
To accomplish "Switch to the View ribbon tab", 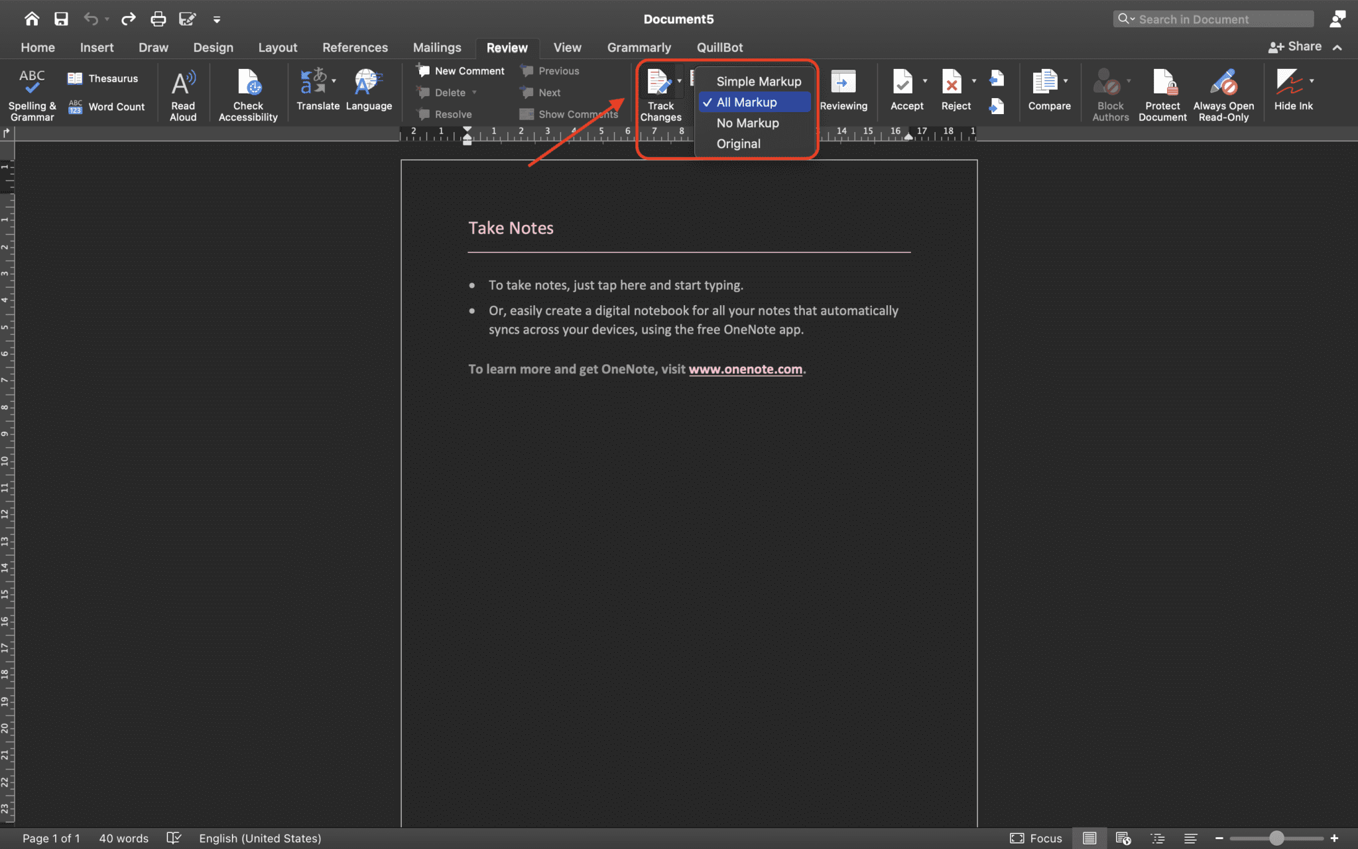I will click(567, 47).
